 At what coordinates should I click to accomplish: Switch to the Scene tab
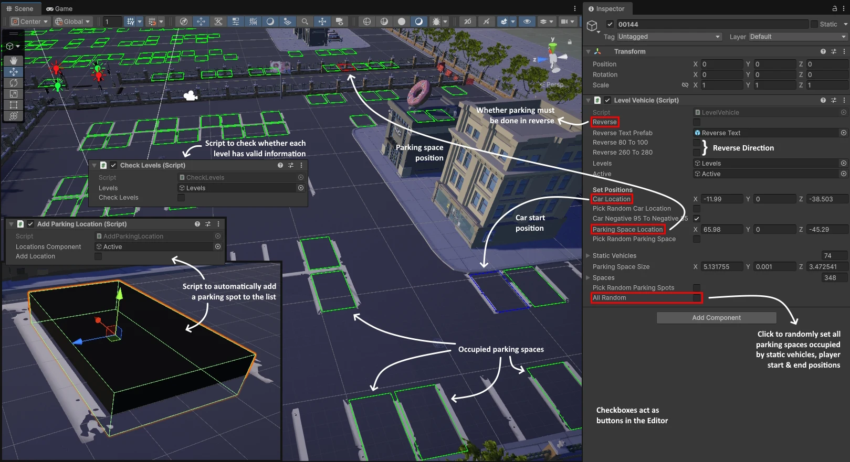(20, 8)
